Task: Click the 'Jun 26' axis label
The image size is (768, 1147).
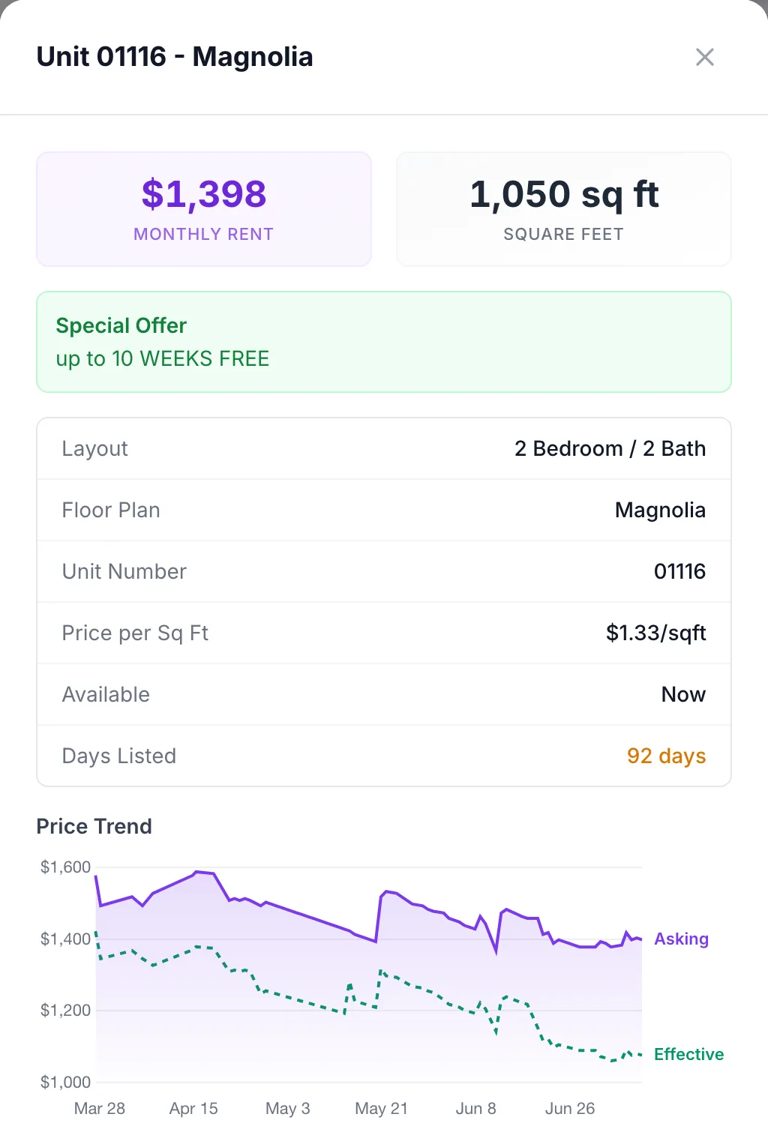Action: [x=570, y=1108]
